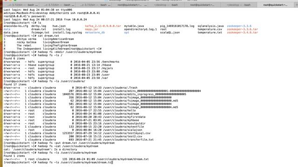The height and width of the screenshot is (167, 298).
Task: Select pig_1469161017178.log file name
Action: pos(177,26)
